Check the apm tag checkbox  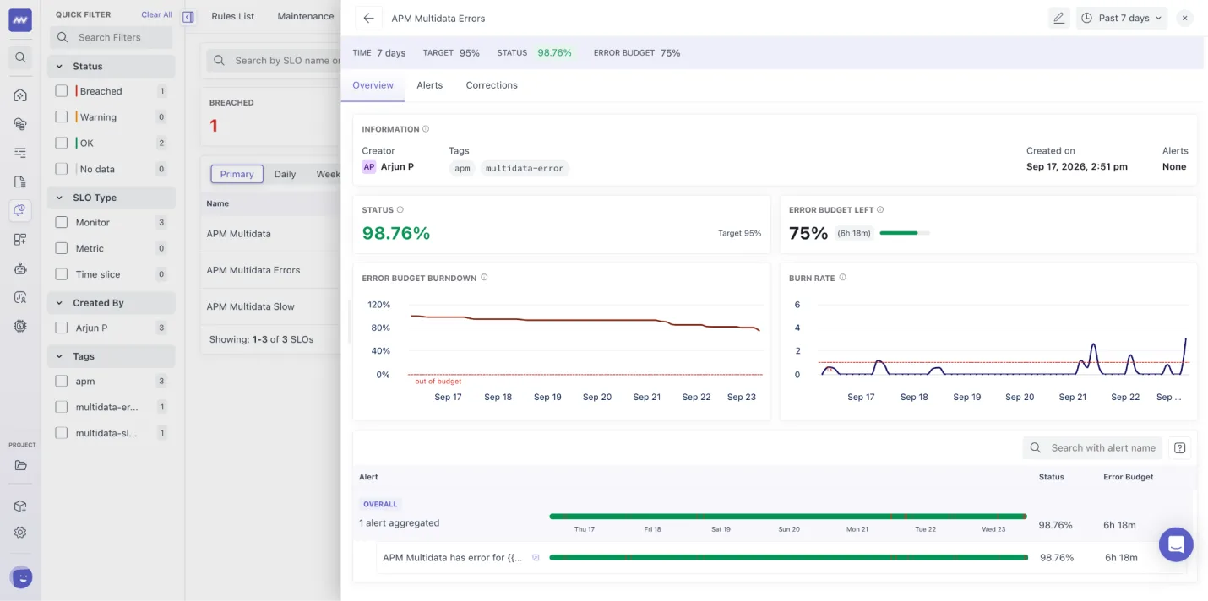[x=61, y=381]
